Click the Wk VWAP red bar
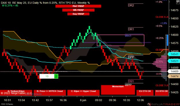This screenshot has width=180, height=106. coord(78,10)
